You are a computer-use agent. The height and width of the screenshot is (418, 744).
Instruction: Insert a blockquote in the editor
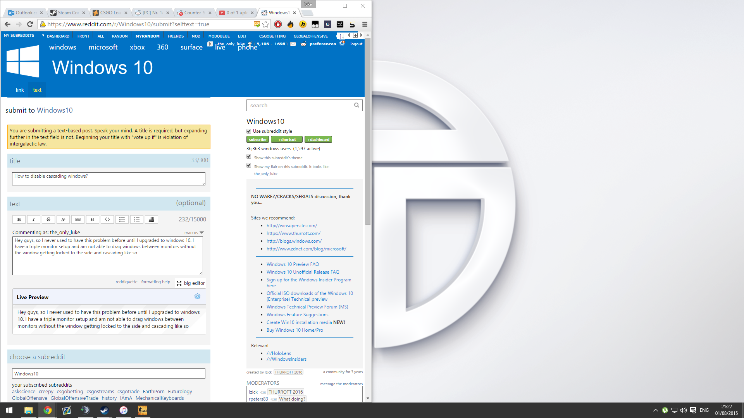point(92,219)
